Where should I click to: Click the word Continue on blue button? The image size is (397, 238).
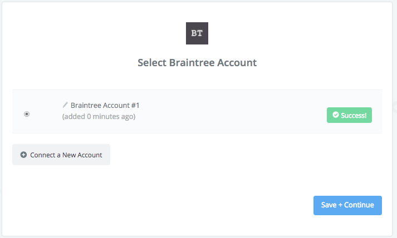(x=359, y=205)
